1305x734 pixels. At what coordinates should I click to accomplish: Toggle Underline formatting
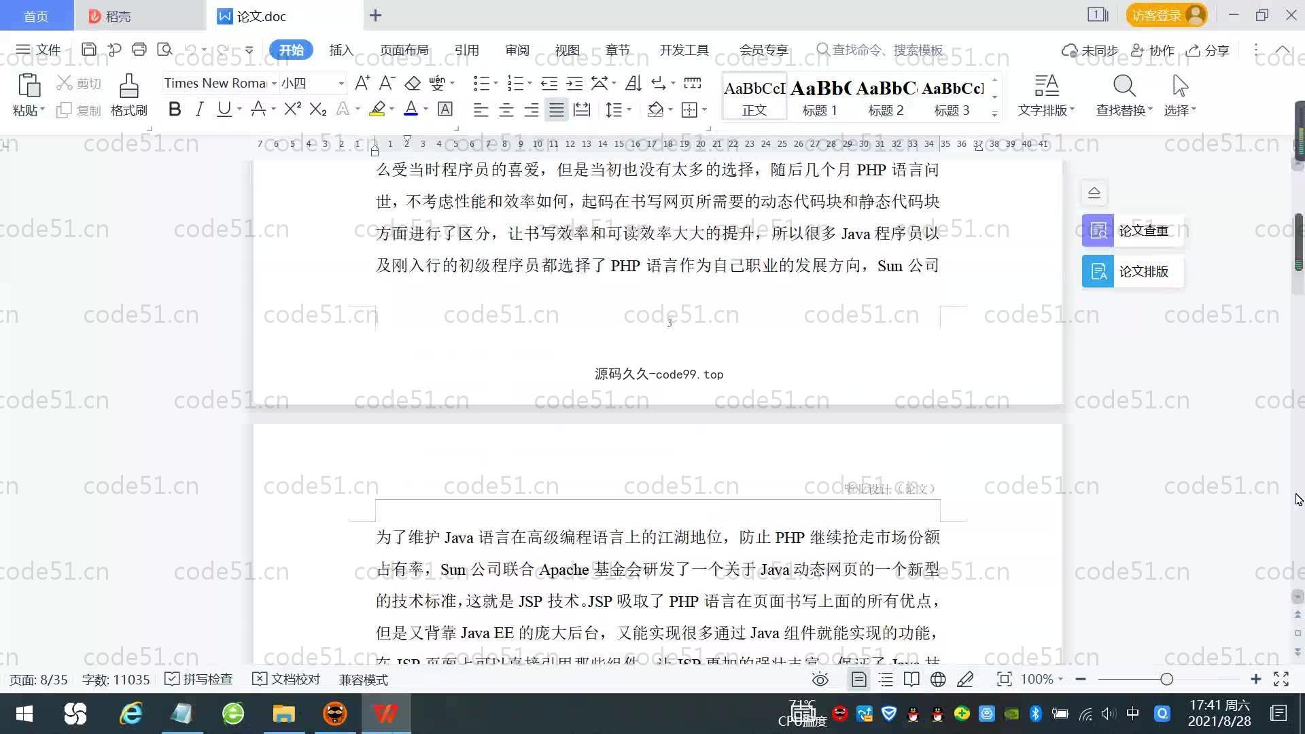(x=224, y=109)
